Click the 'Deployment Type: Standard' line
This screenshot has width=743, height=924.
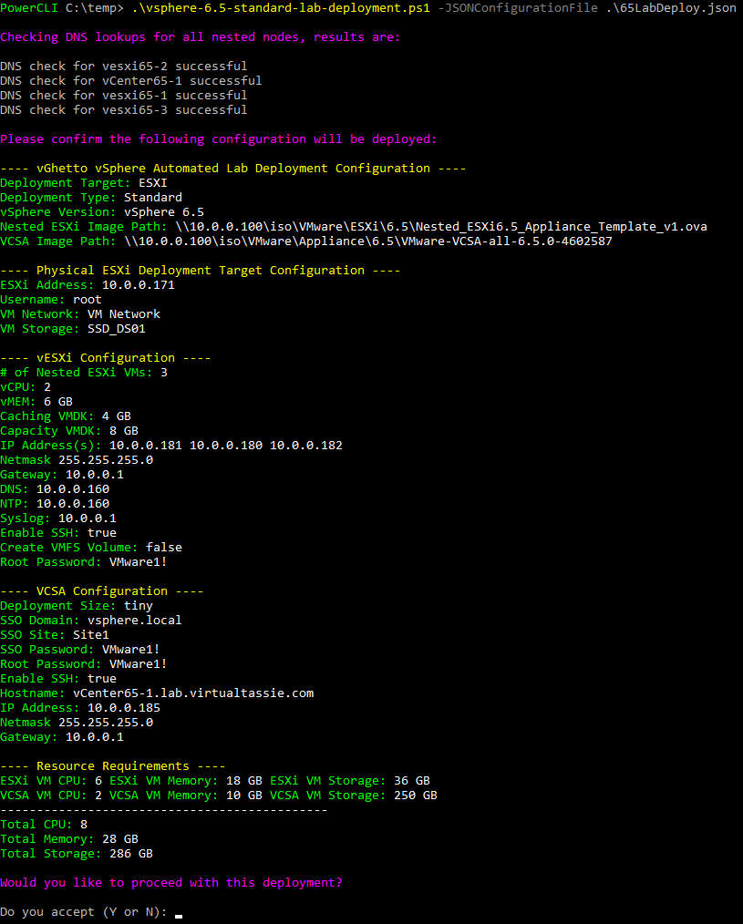(x=91, y=198)
